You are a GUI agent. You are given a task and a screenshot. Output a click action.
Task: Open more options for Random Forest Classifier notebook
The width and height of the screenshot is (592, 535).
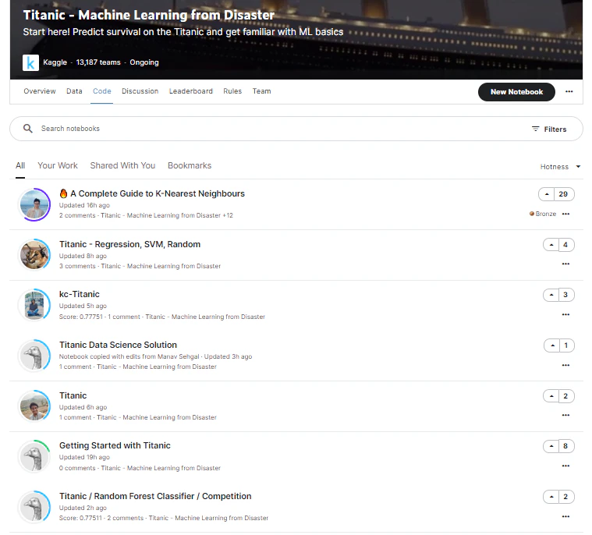pyautogui.click(x=565, y=516)
